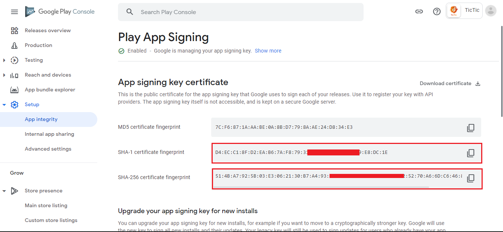Expand the Testing section
This screenshot has width=503, height=232.
point(4,60)
